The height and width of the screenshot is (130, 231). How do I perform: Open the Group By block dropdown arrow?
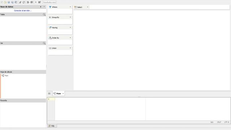(x=70, y=17)
